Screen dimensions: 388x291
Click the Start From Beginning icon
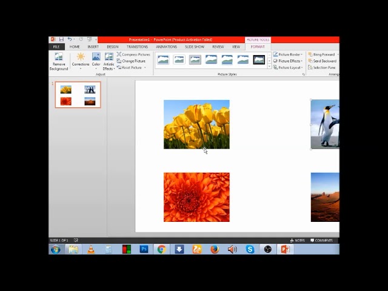[x=89, y=39]
